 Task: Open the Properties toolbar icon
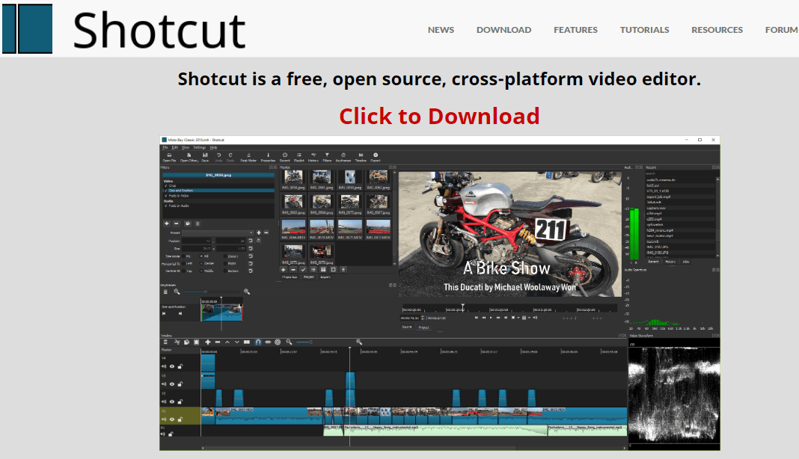pos(268,157)
